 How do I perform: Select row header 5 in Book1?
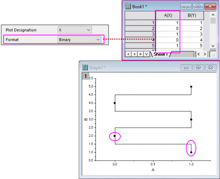[140, 46]
